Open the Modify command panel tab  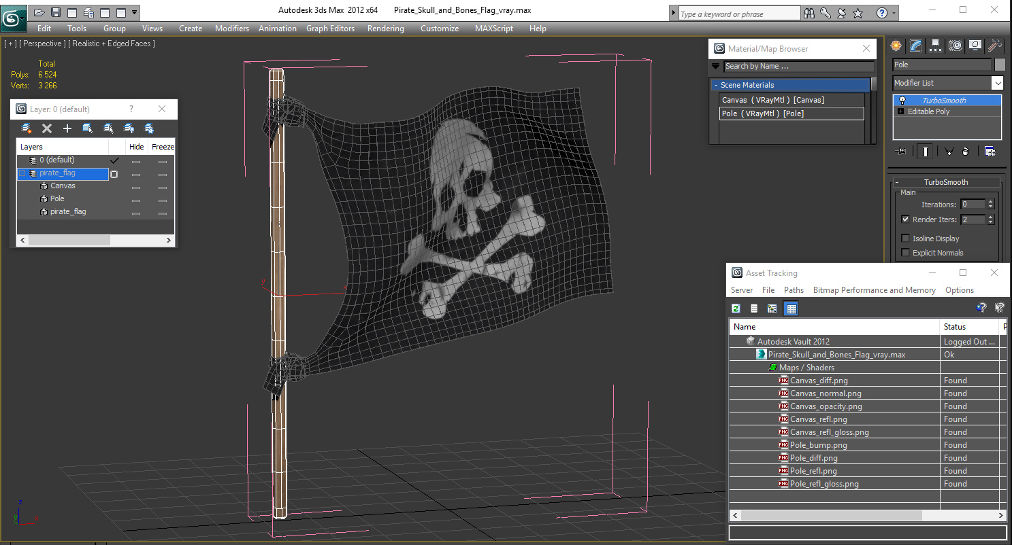pos(916,46)
